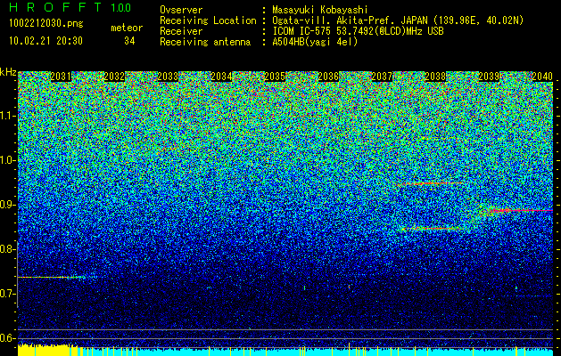Screen dimensions: 561x356
Task: Click the meteor label
Action: (x=127, y=28)
